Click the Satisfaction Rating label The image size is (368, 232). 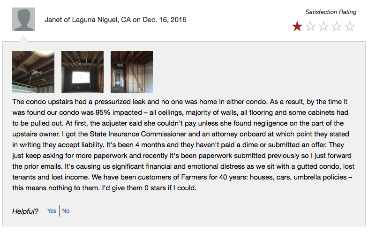(x=330, y=12)
